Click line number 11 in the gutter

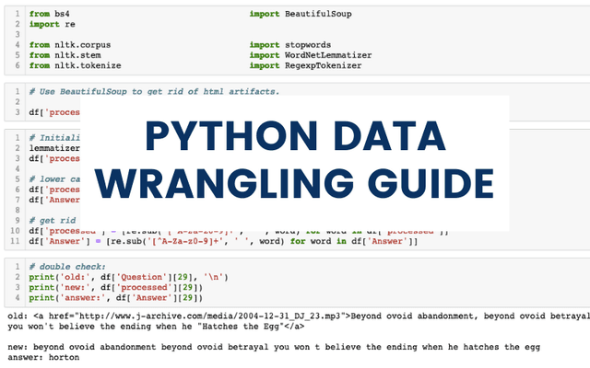[15, 241]
